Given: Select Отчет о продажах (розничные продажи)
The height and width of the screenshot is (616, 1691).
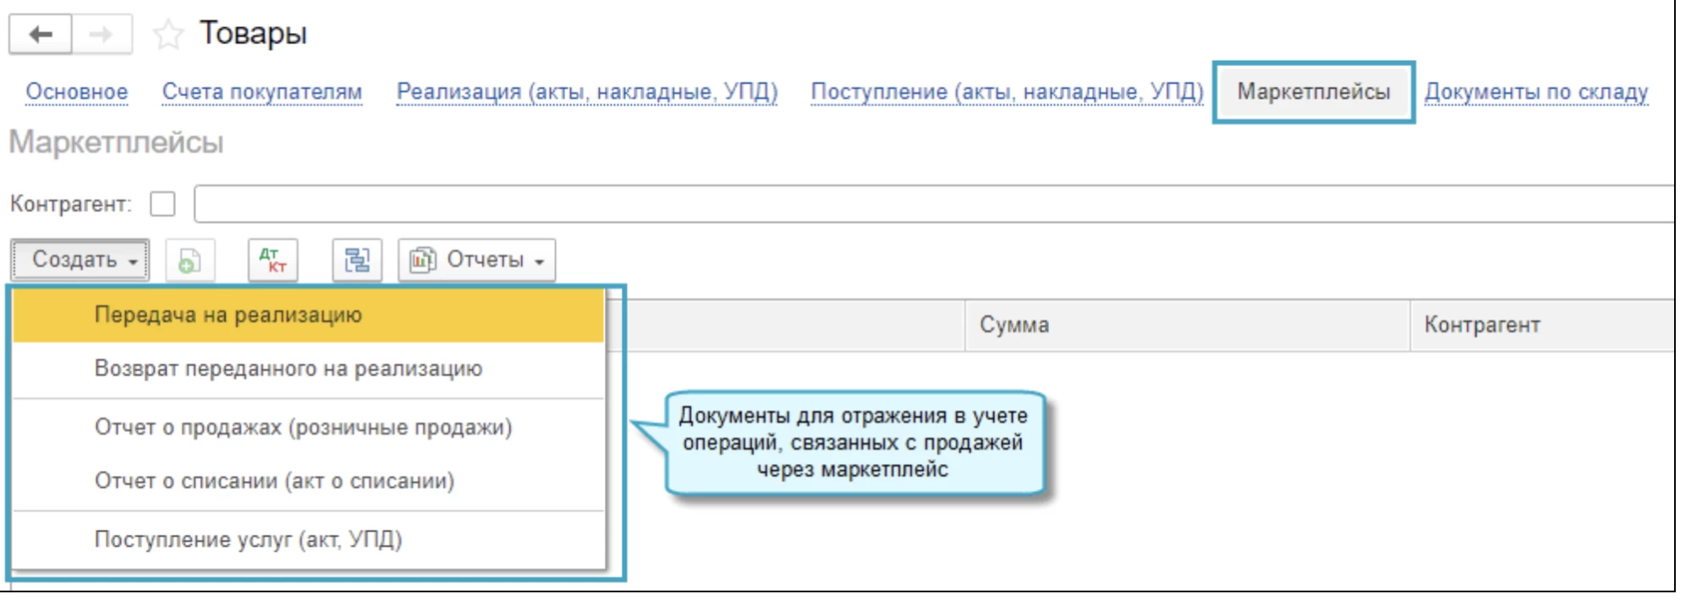Looking at the screenshot, I should click(303, 428).
